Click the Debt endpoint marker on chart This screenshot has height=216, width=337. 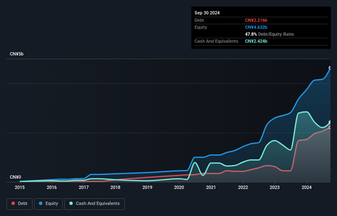[330, 127]
